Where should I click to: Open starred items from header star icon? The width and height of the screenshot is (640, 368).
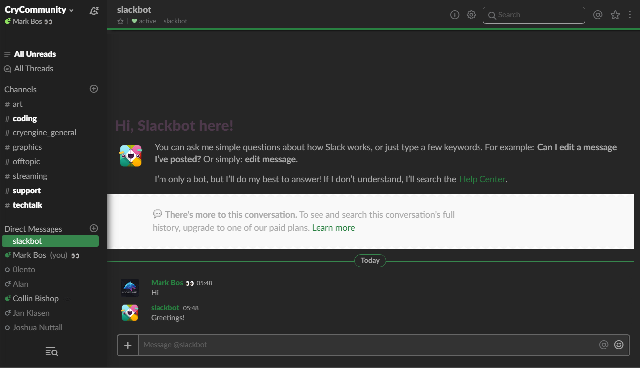click(x=615, y=15)
